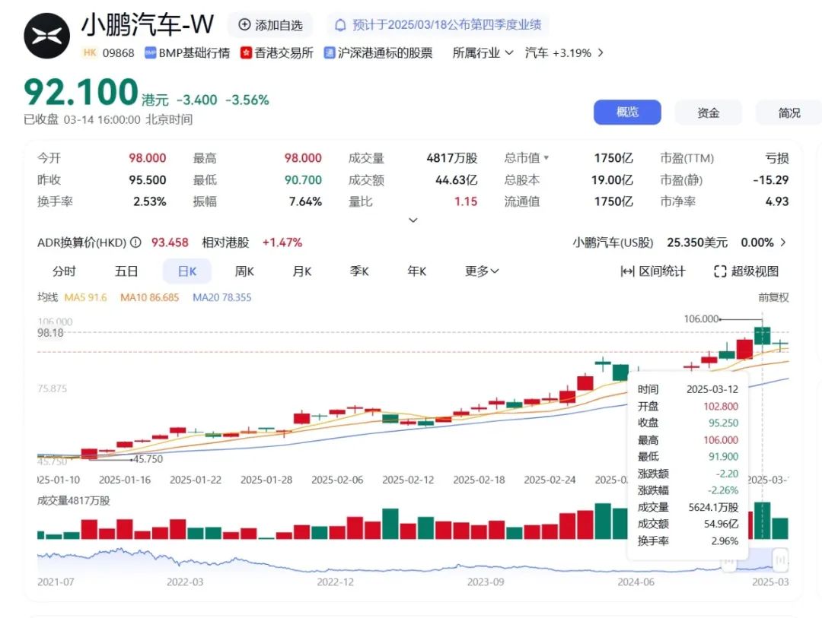Click the tooltip 成交量 5624.1万股 row

(x=688, y=507)
